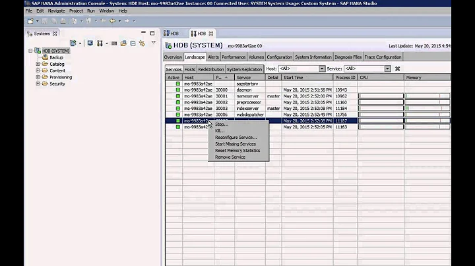The height and width of the screenshot is (266, 475).
Task: Click the New wizard toolbar icon
Action: tap(30, 21)
